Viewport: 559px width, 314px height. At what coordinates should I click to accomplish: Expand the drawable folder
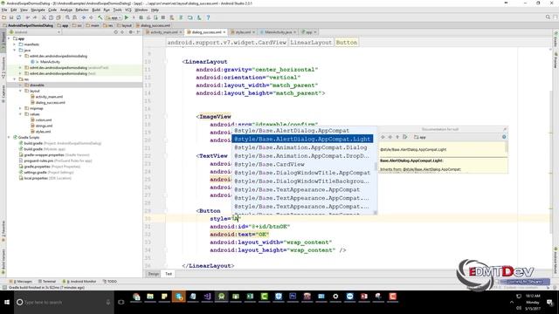click(20, 85)
